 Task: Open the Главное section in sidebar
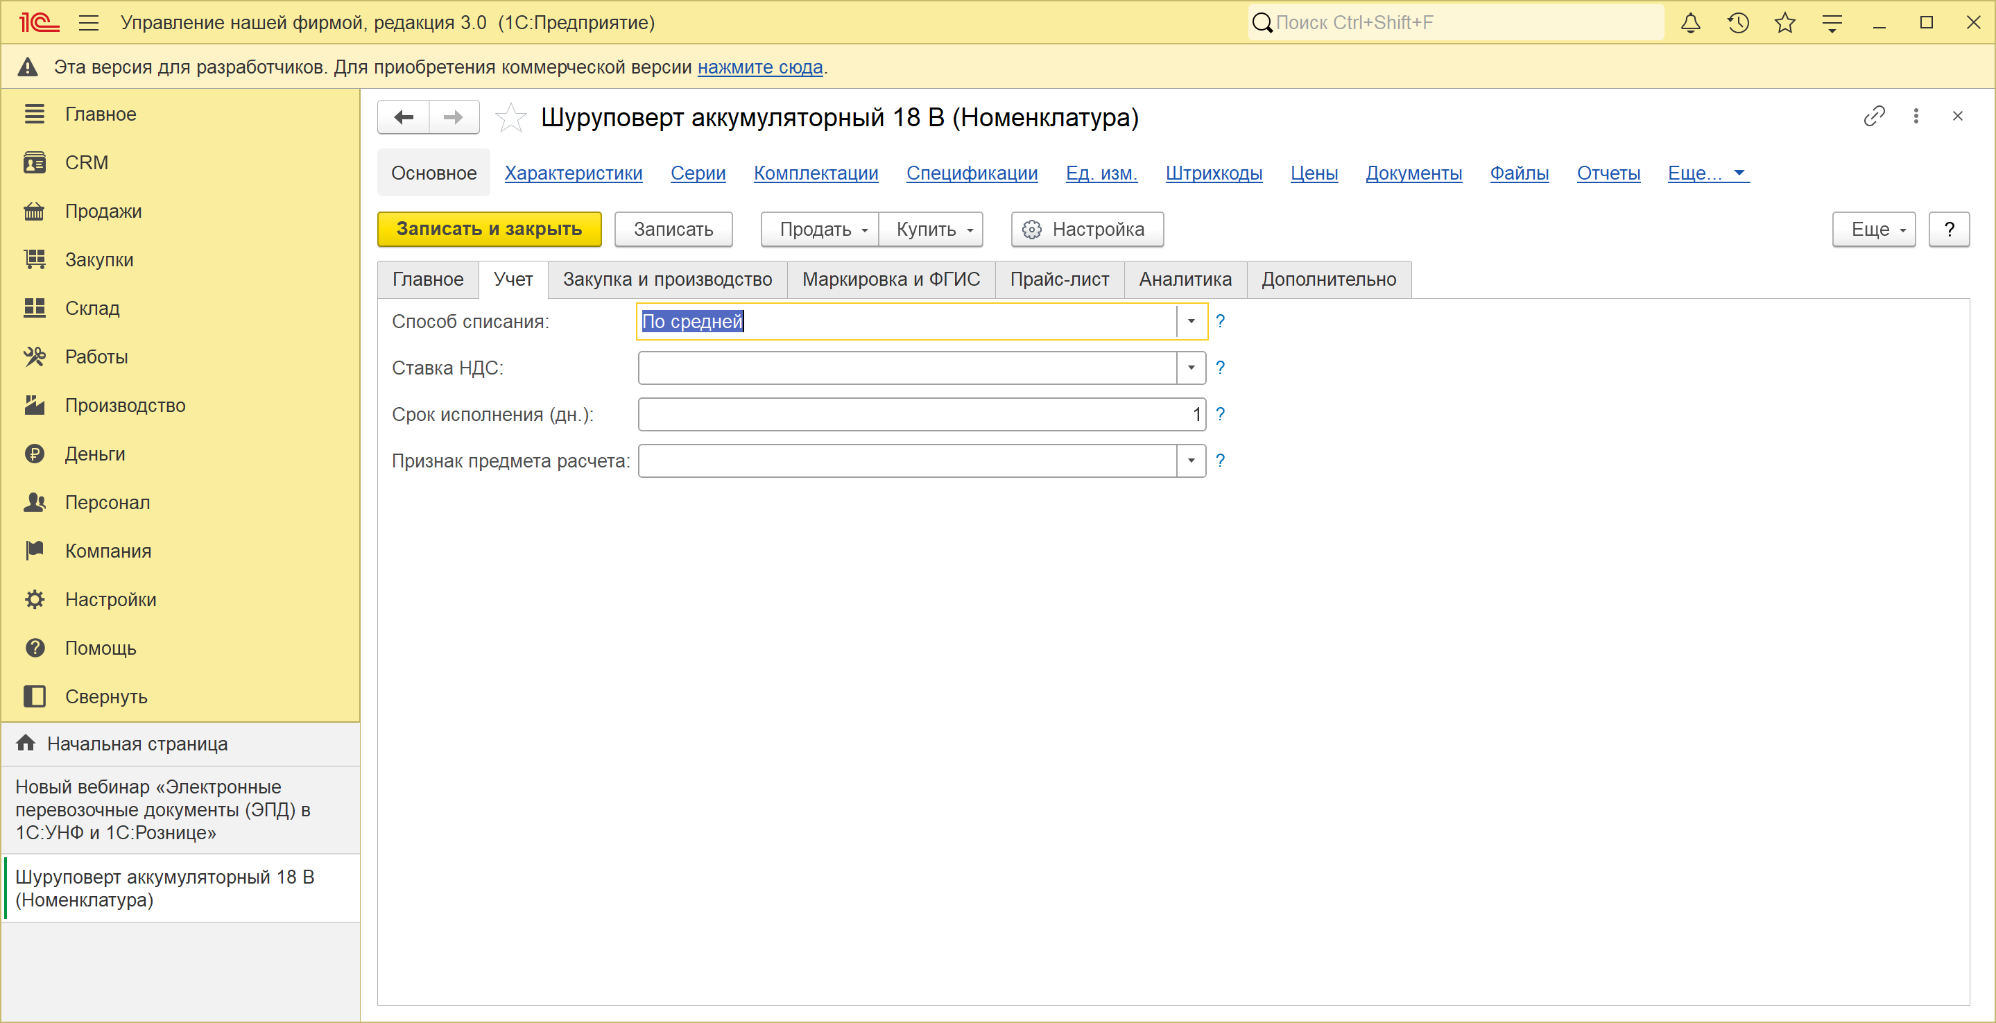[x=180, y=114]
